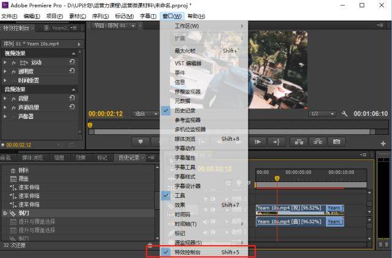
Task: Open 字幕设计器 from the Window menu
Action: click(x=204, y=186)
